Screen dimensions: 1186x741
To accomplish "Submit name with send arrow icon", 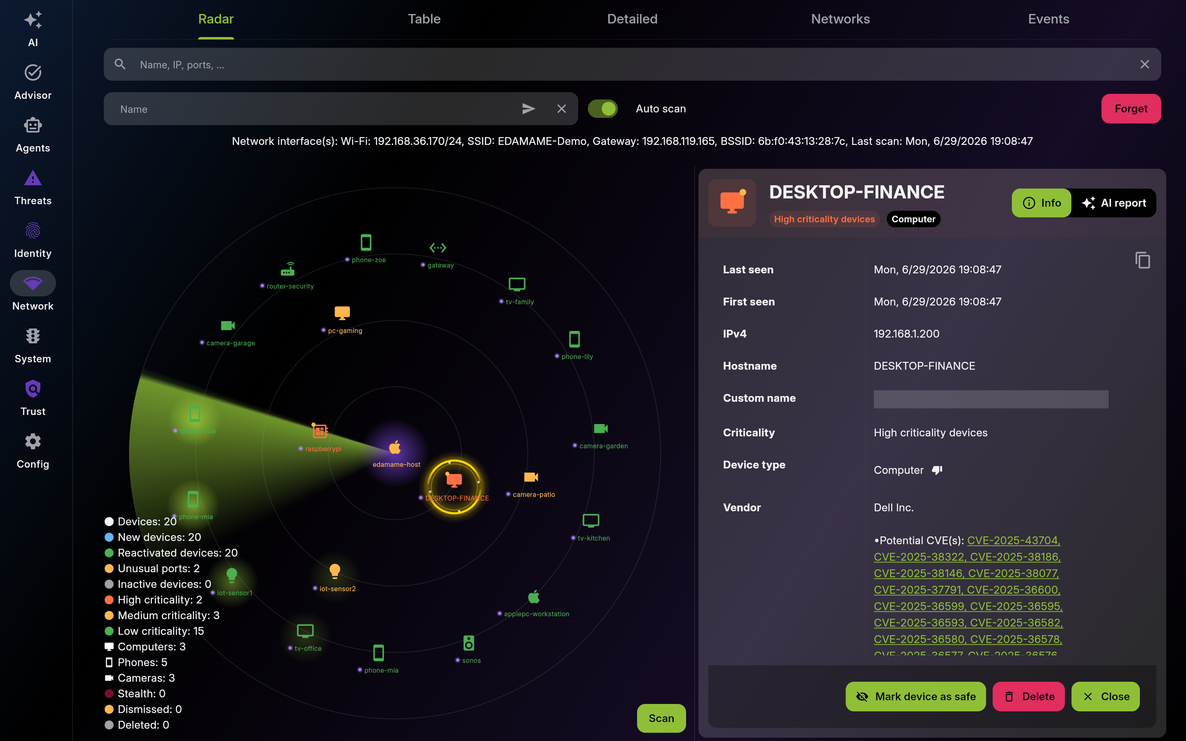I will coord(528,109).
